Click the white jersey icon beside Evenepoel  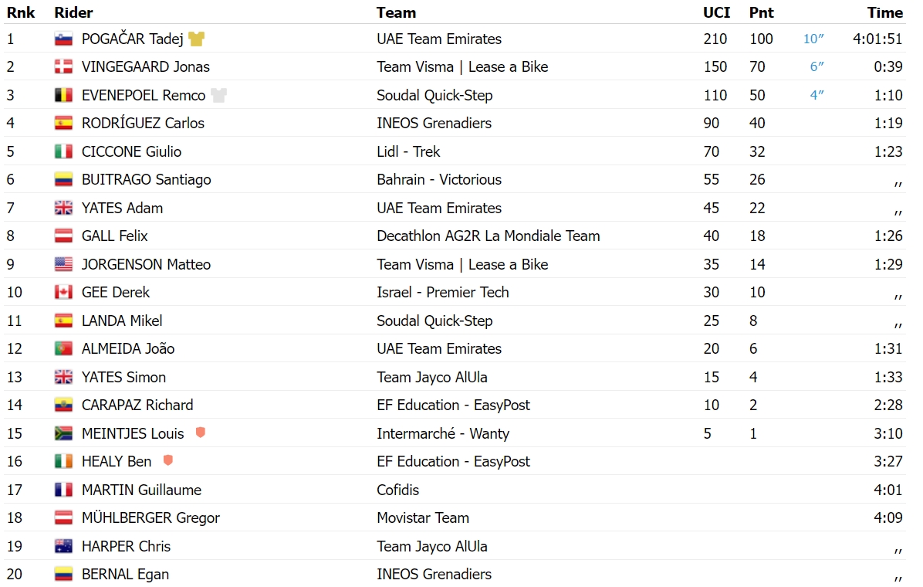[x=218, y=96]
